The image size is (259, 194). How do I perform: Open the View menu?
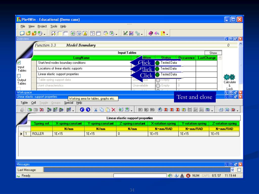click(x=31, y=26)
